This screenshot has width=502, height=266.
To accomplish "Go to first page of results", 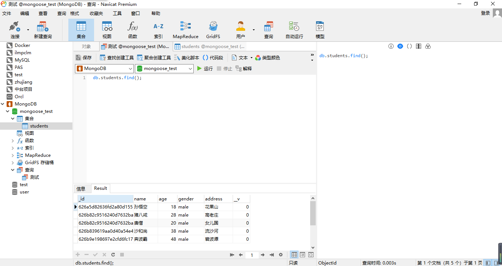I will 232,255.
